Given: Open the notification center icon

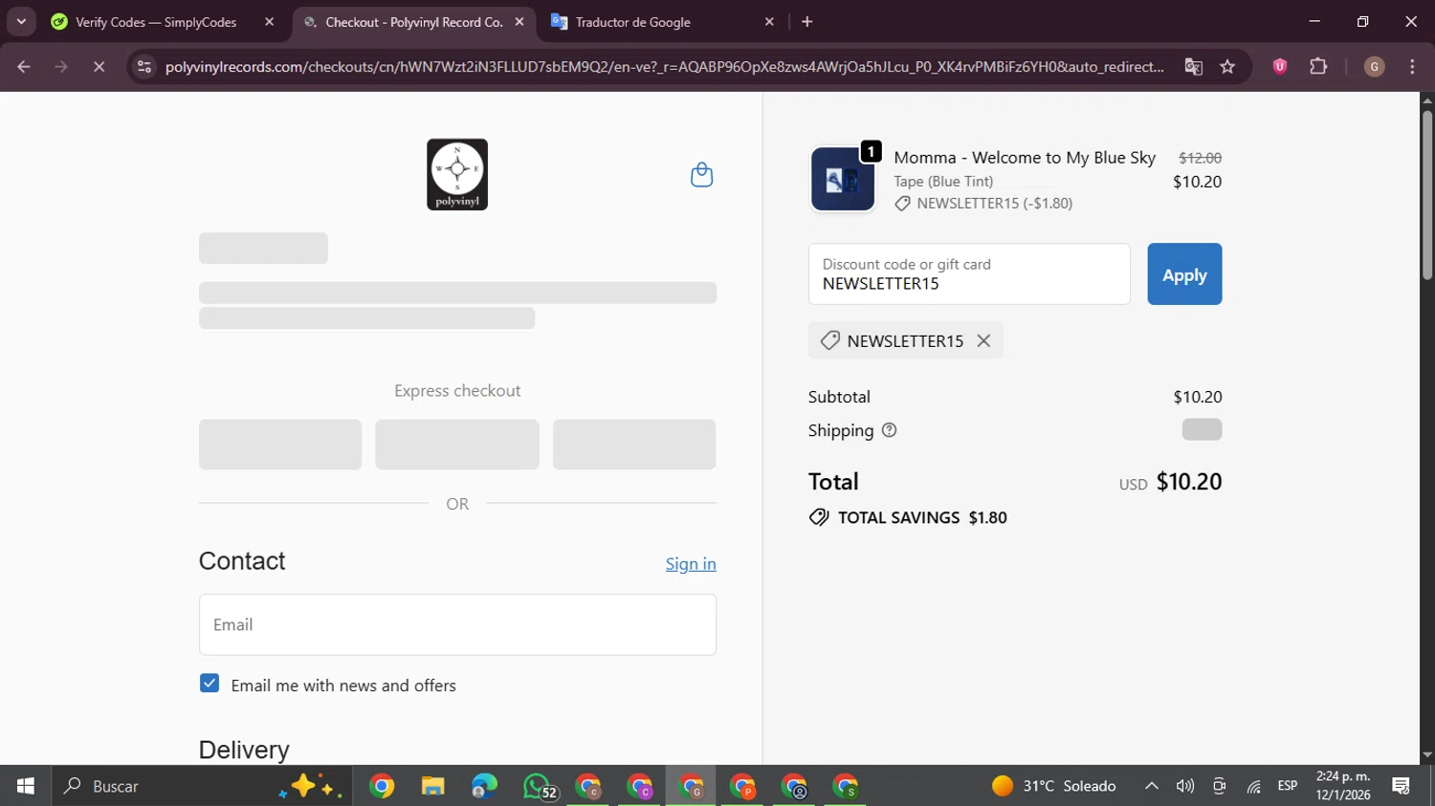Looking at the screenshot, I should 1402,786.
